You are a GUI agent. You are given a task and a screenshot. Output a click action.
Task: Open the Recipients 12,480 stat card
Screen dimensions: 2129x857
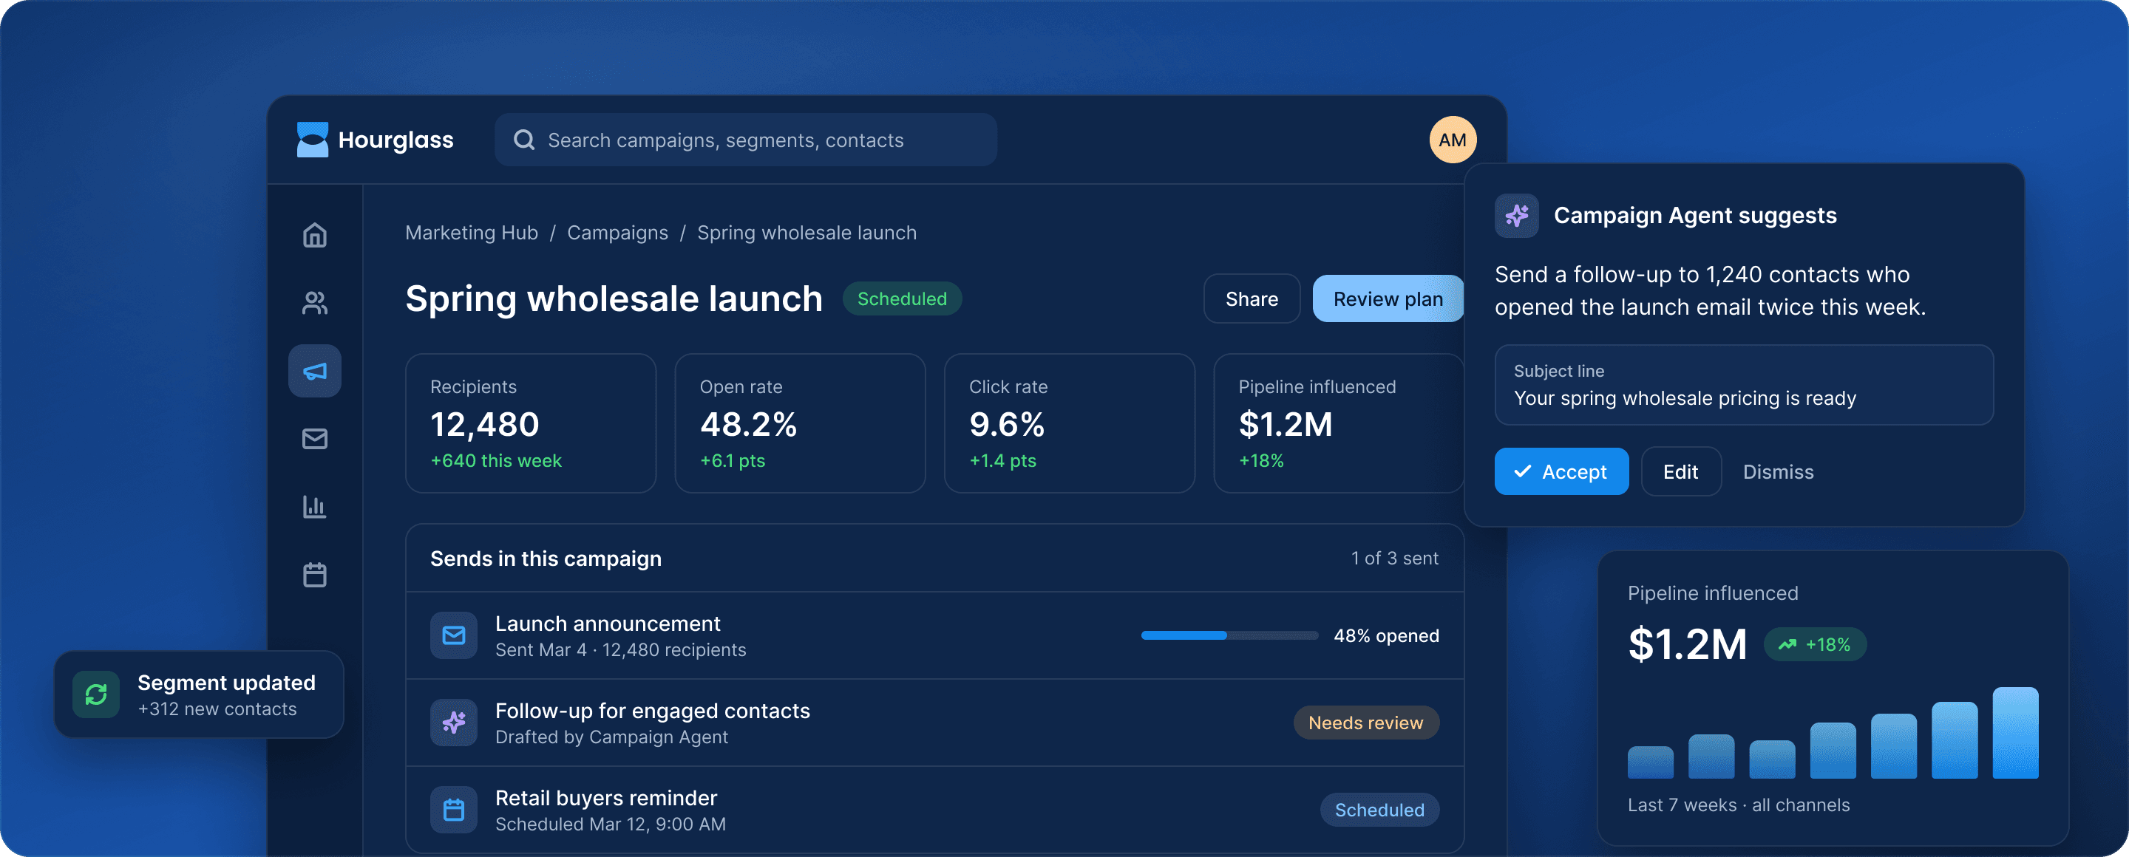[531, 423]
